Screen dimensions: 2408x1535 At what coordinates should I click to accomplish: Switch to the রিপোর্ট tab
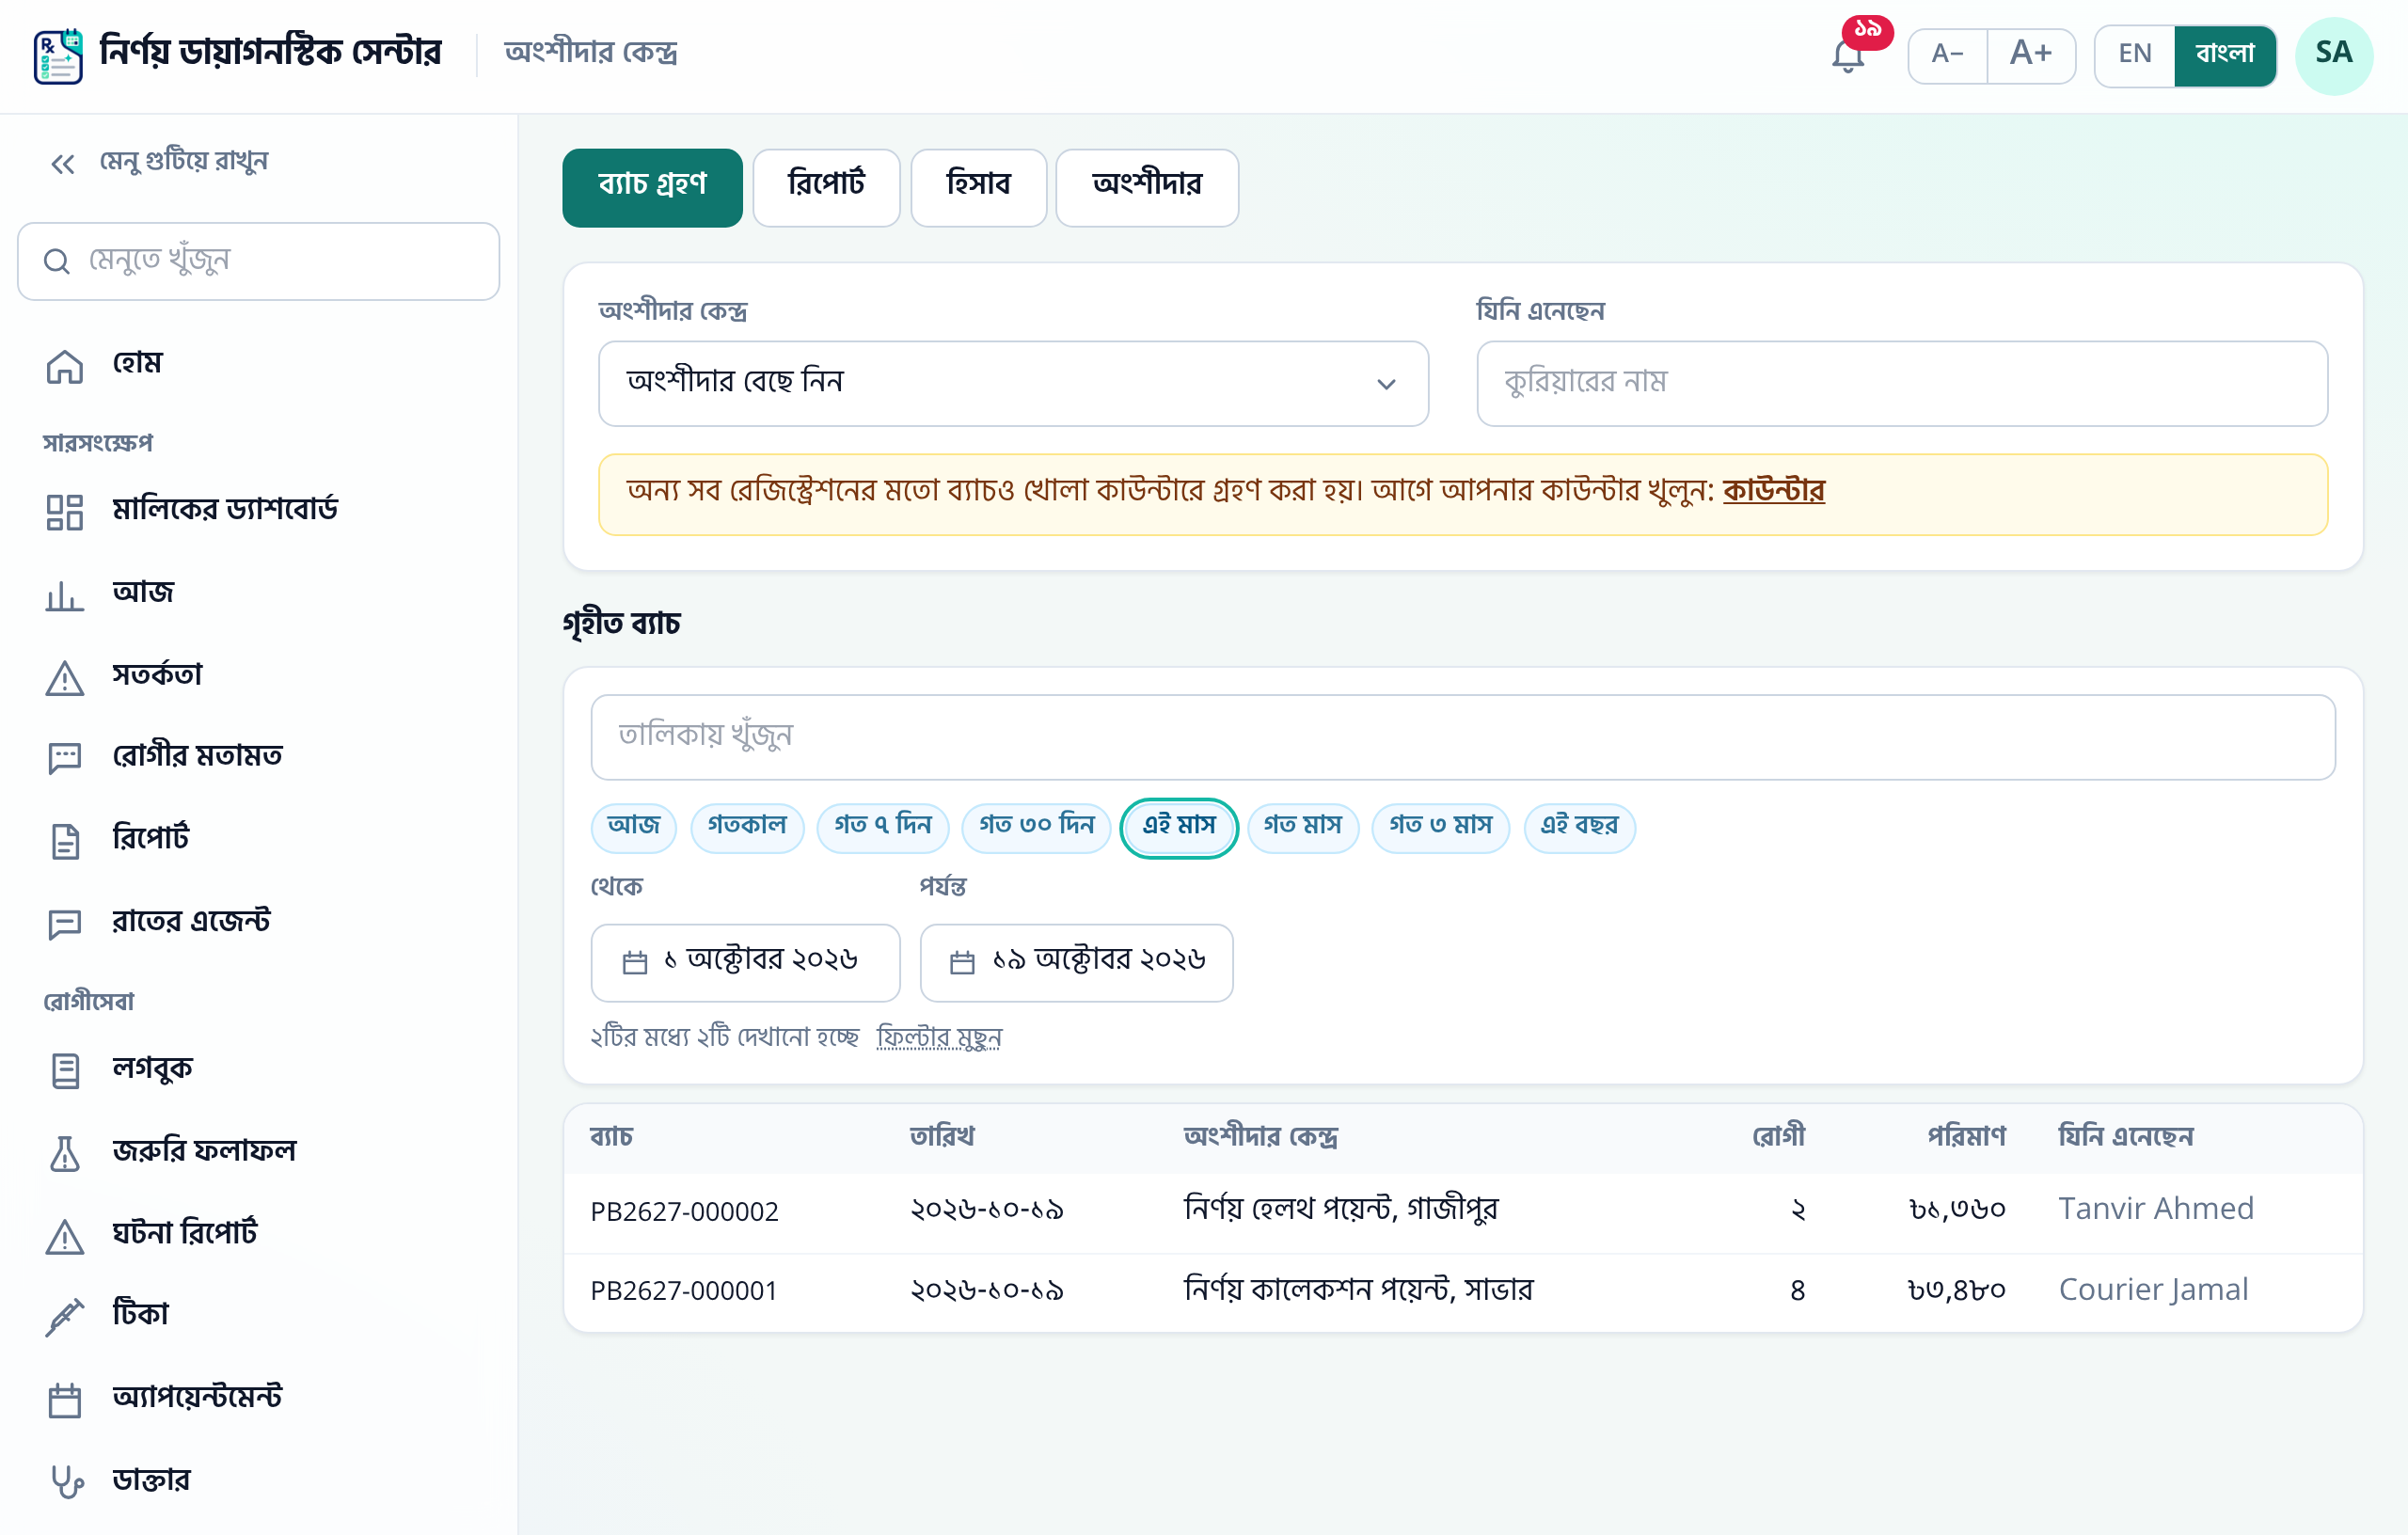click(x=826, y=187)
